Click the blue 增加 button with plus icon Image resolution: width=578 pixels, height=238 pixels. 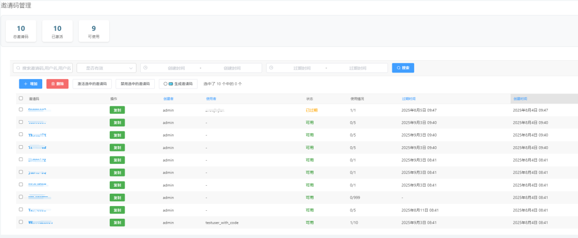pos(31,84)
